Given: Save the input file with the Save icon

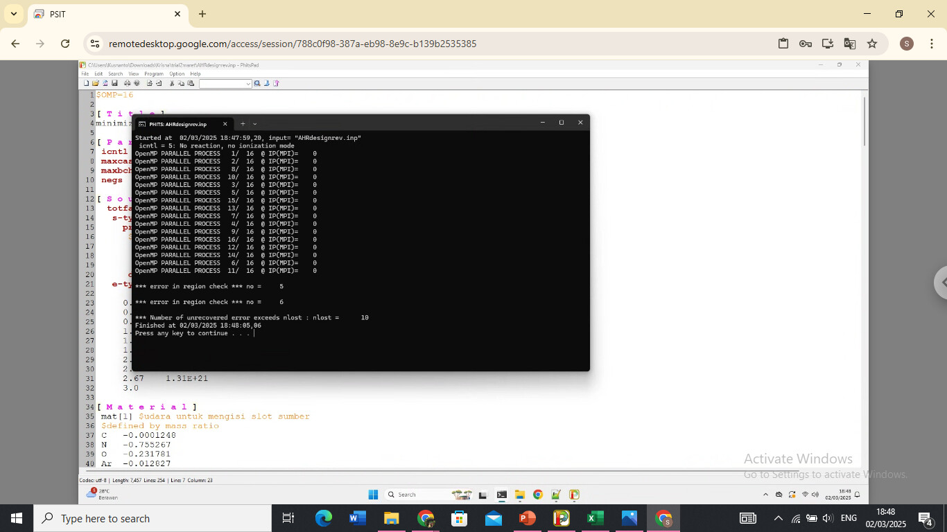Looking at the screenshot, I should 114,83.
